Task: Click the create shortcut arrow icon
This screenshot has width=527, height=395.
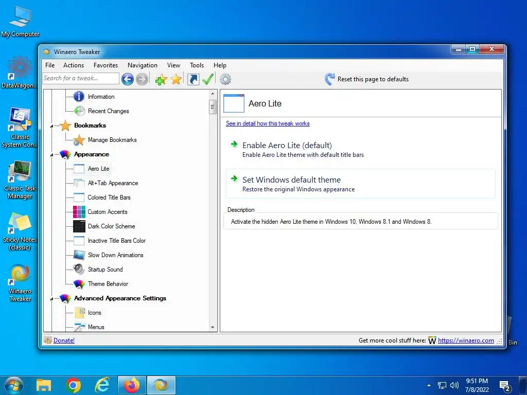Action: pyautogui.click(x=194, y=79)
